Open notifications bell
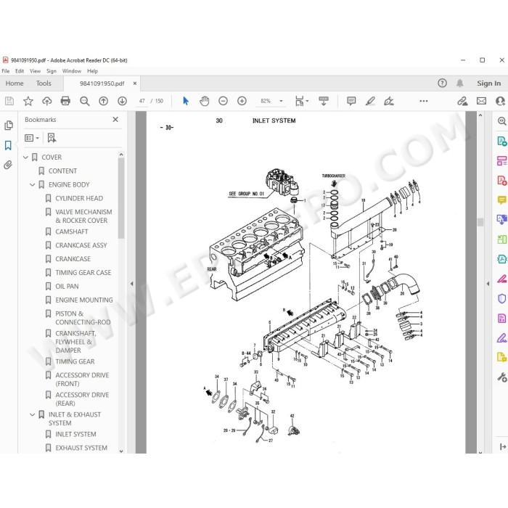508x508 pixels. (x=459, y=83)
